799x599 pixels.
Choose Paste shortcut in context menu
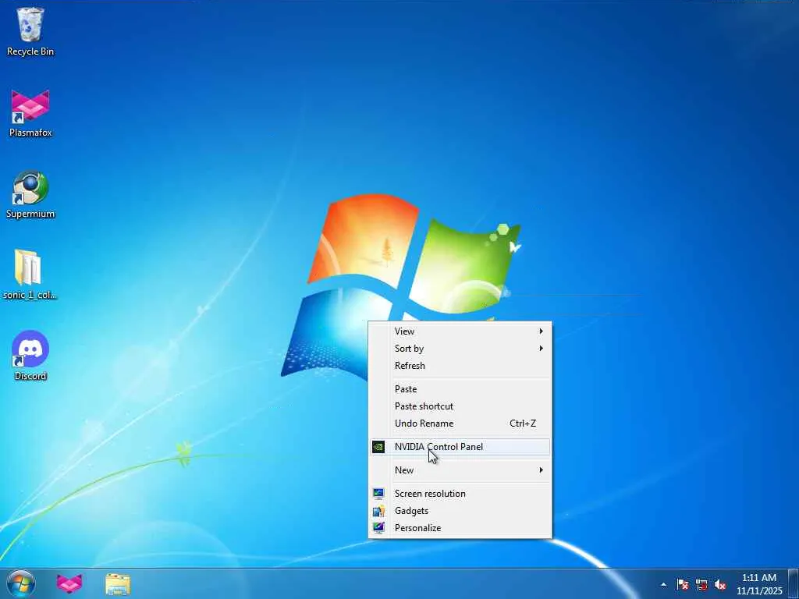pos(460,406)
